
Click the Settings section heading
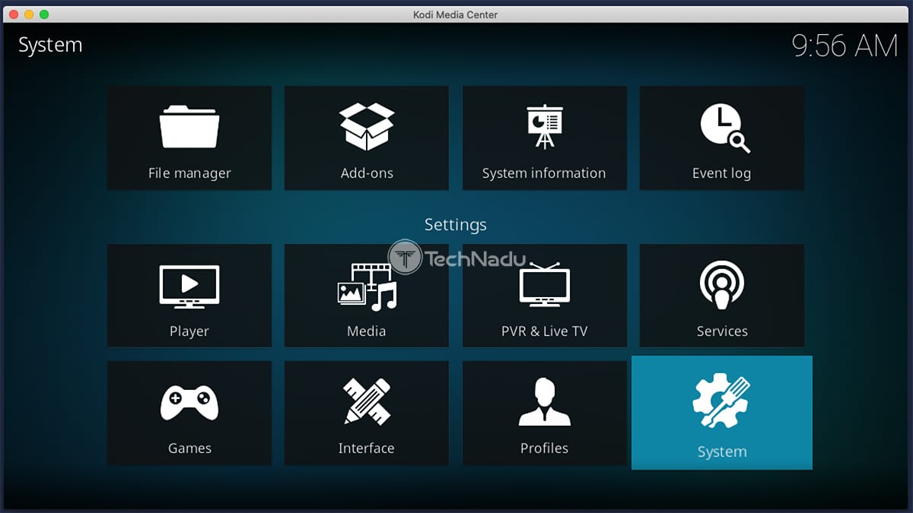pos(456,225)
